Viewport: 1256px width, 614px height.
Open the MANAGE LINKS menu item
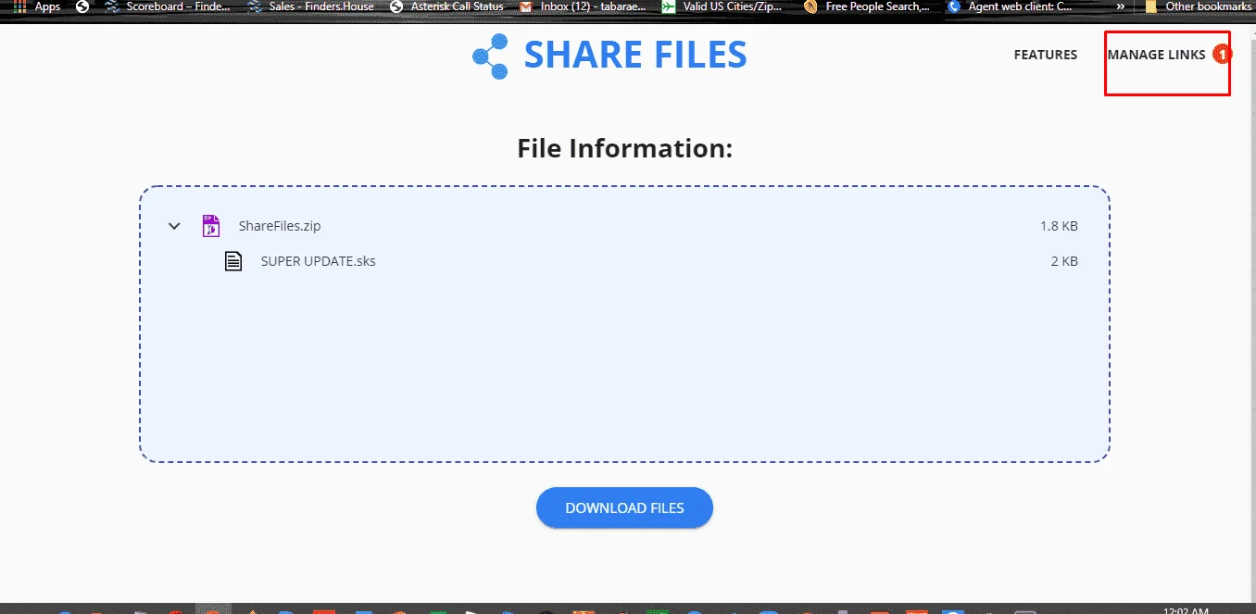tap(1156, 55)
